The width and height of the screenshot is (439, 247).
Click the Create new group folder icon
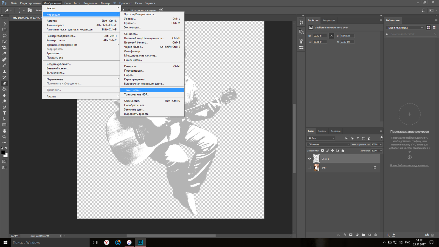[363, 235]
